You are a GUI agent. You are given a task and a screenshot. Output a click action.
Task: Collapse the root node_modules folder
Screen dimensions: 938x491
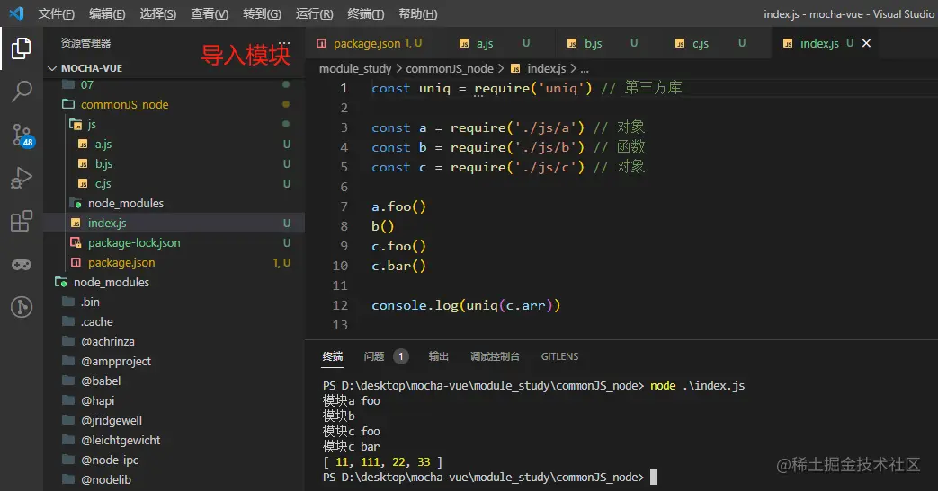click(x=174, y=282)
